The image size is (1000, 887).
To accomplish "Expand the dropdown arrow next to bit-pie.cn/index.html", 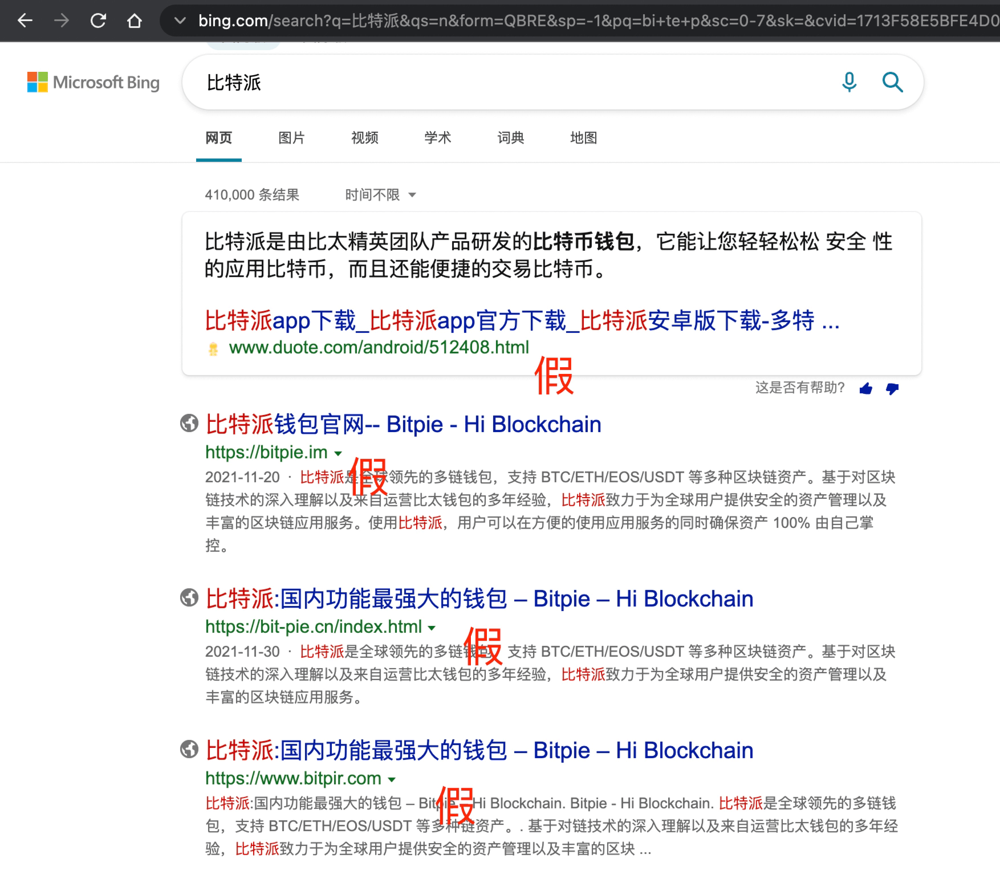I will 432,628.
